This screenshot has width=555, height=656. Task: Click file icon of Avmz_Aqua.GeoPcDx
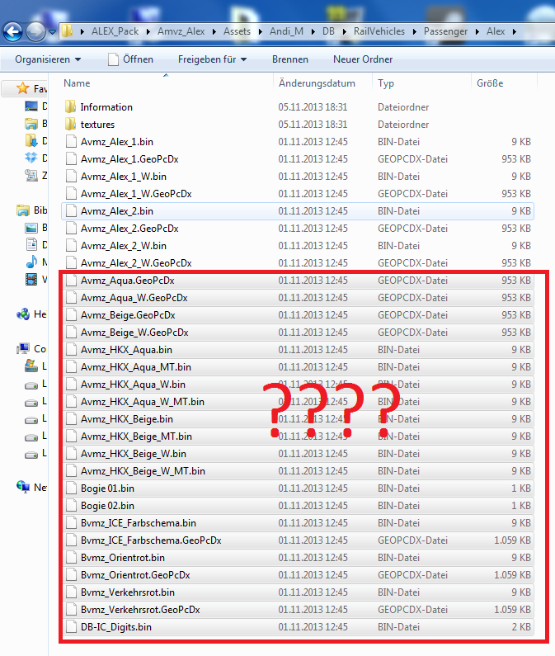pos(72,280)
